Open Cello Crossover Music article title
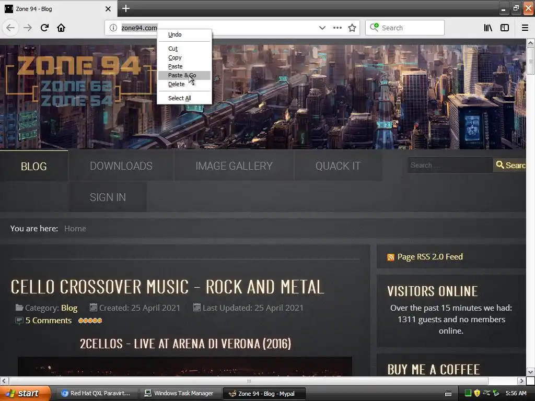 [168, 287]
